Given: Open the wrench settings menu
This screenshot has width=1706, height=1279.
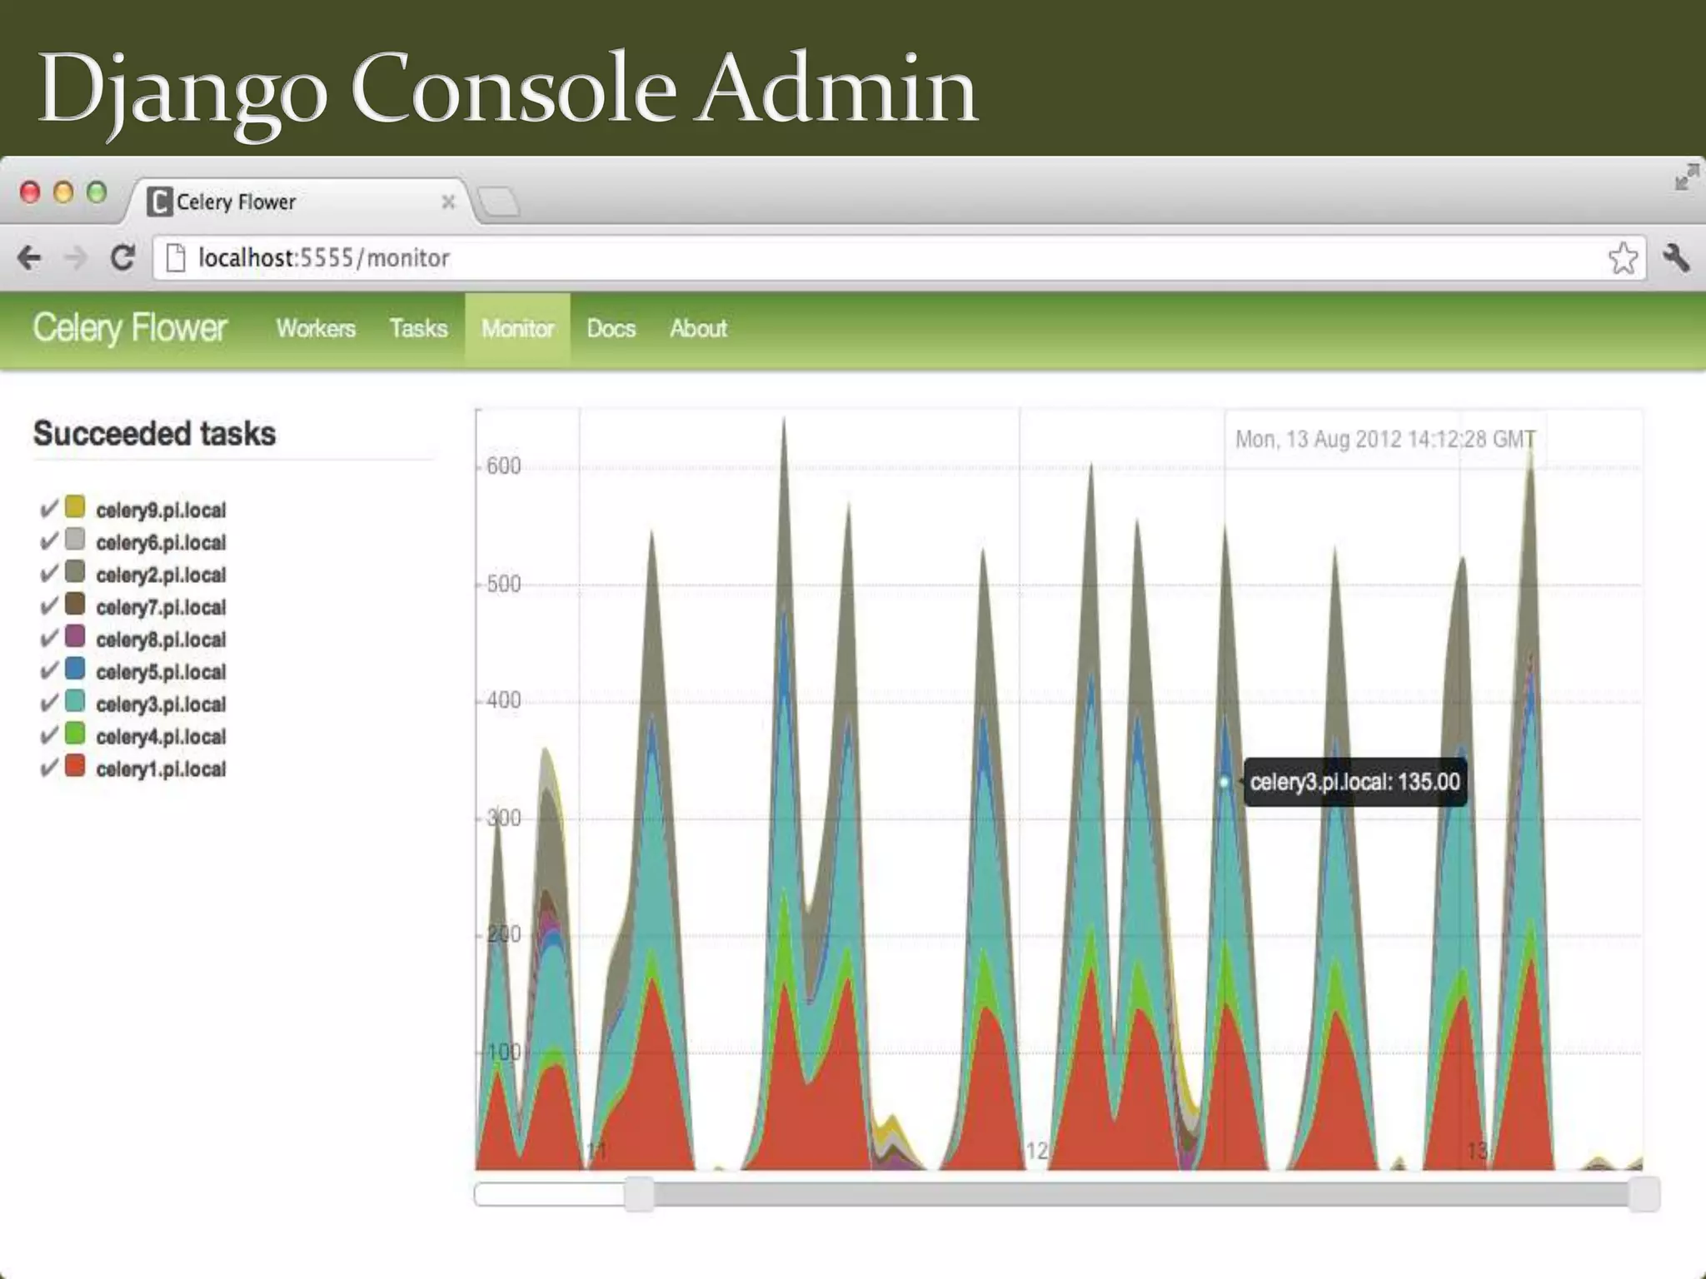Looking at the screenshot, I should pos(1676,258).
